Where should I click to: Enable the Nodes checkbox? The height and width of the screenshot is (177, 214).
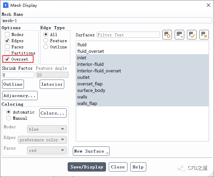click(x=7, y=35)
